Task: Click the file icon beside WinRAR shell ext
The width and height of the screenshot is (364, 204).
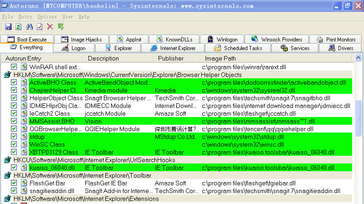Action: (24, 67)
